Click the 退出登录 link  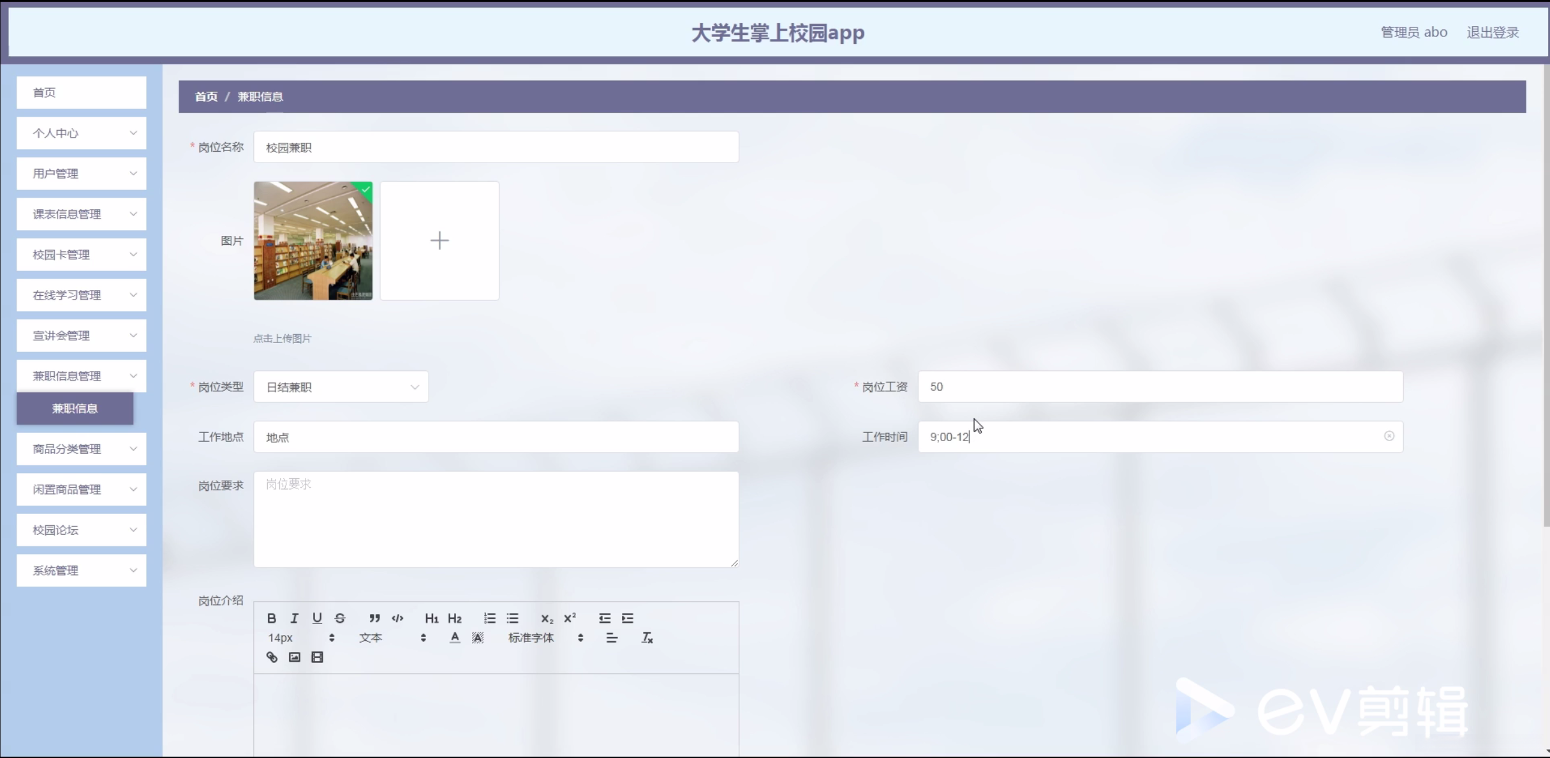click(x=1492, y=33)
